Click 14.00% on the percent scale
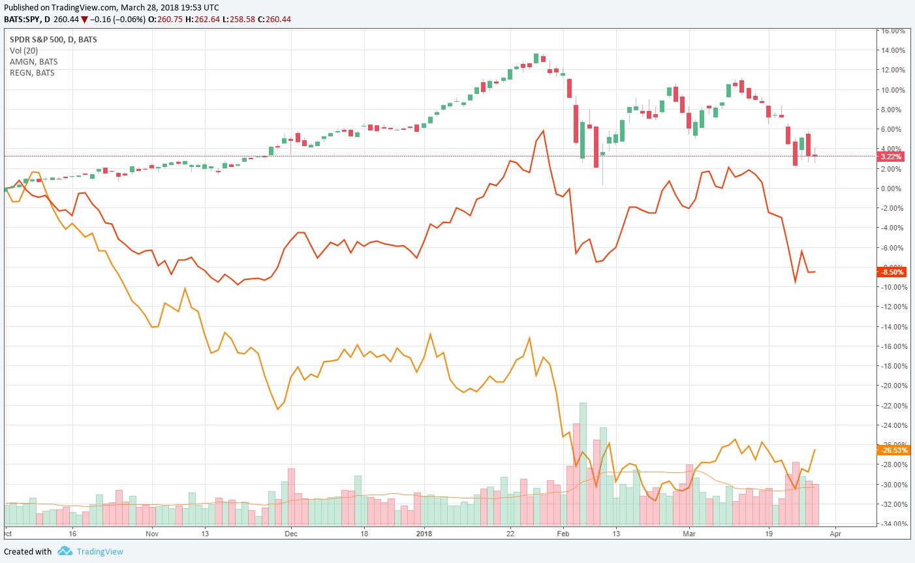 [893, 51]
